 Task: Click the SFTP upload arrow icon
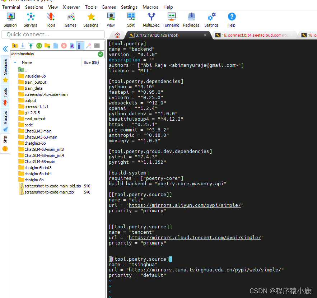click(x=31, y=46)
